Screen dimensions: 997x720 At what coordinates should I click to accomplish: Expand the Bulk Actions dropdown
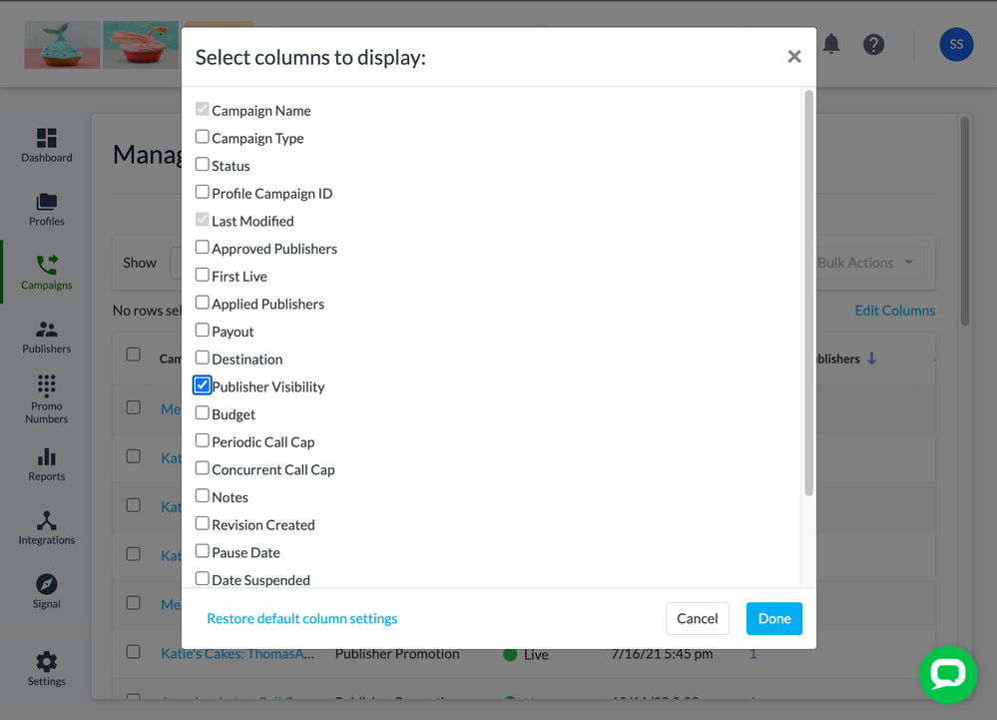click(865, 263)
